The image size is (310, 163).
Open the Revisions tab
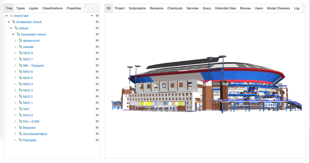pyautogui.click(x=157, y=8)
